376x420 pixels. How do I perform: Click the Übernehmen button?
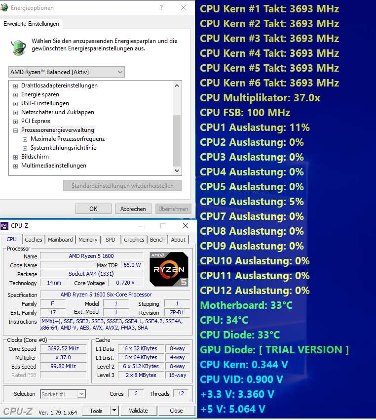coord(173,209)
